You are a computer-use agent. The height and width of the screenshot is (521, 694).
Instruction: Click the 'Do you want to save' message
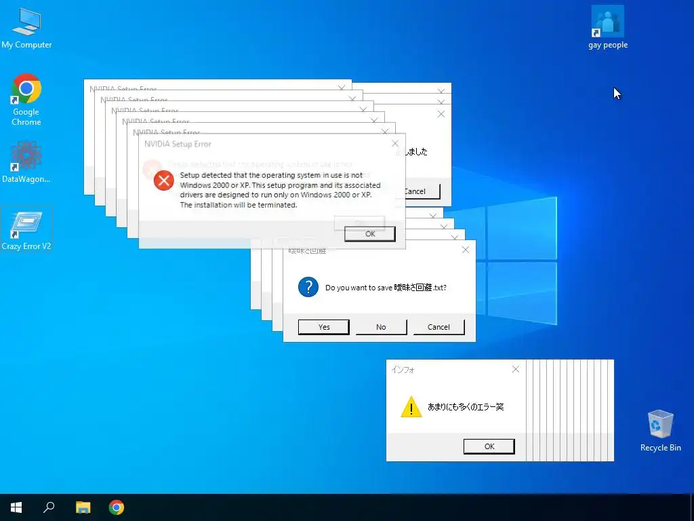click(386, 288)
